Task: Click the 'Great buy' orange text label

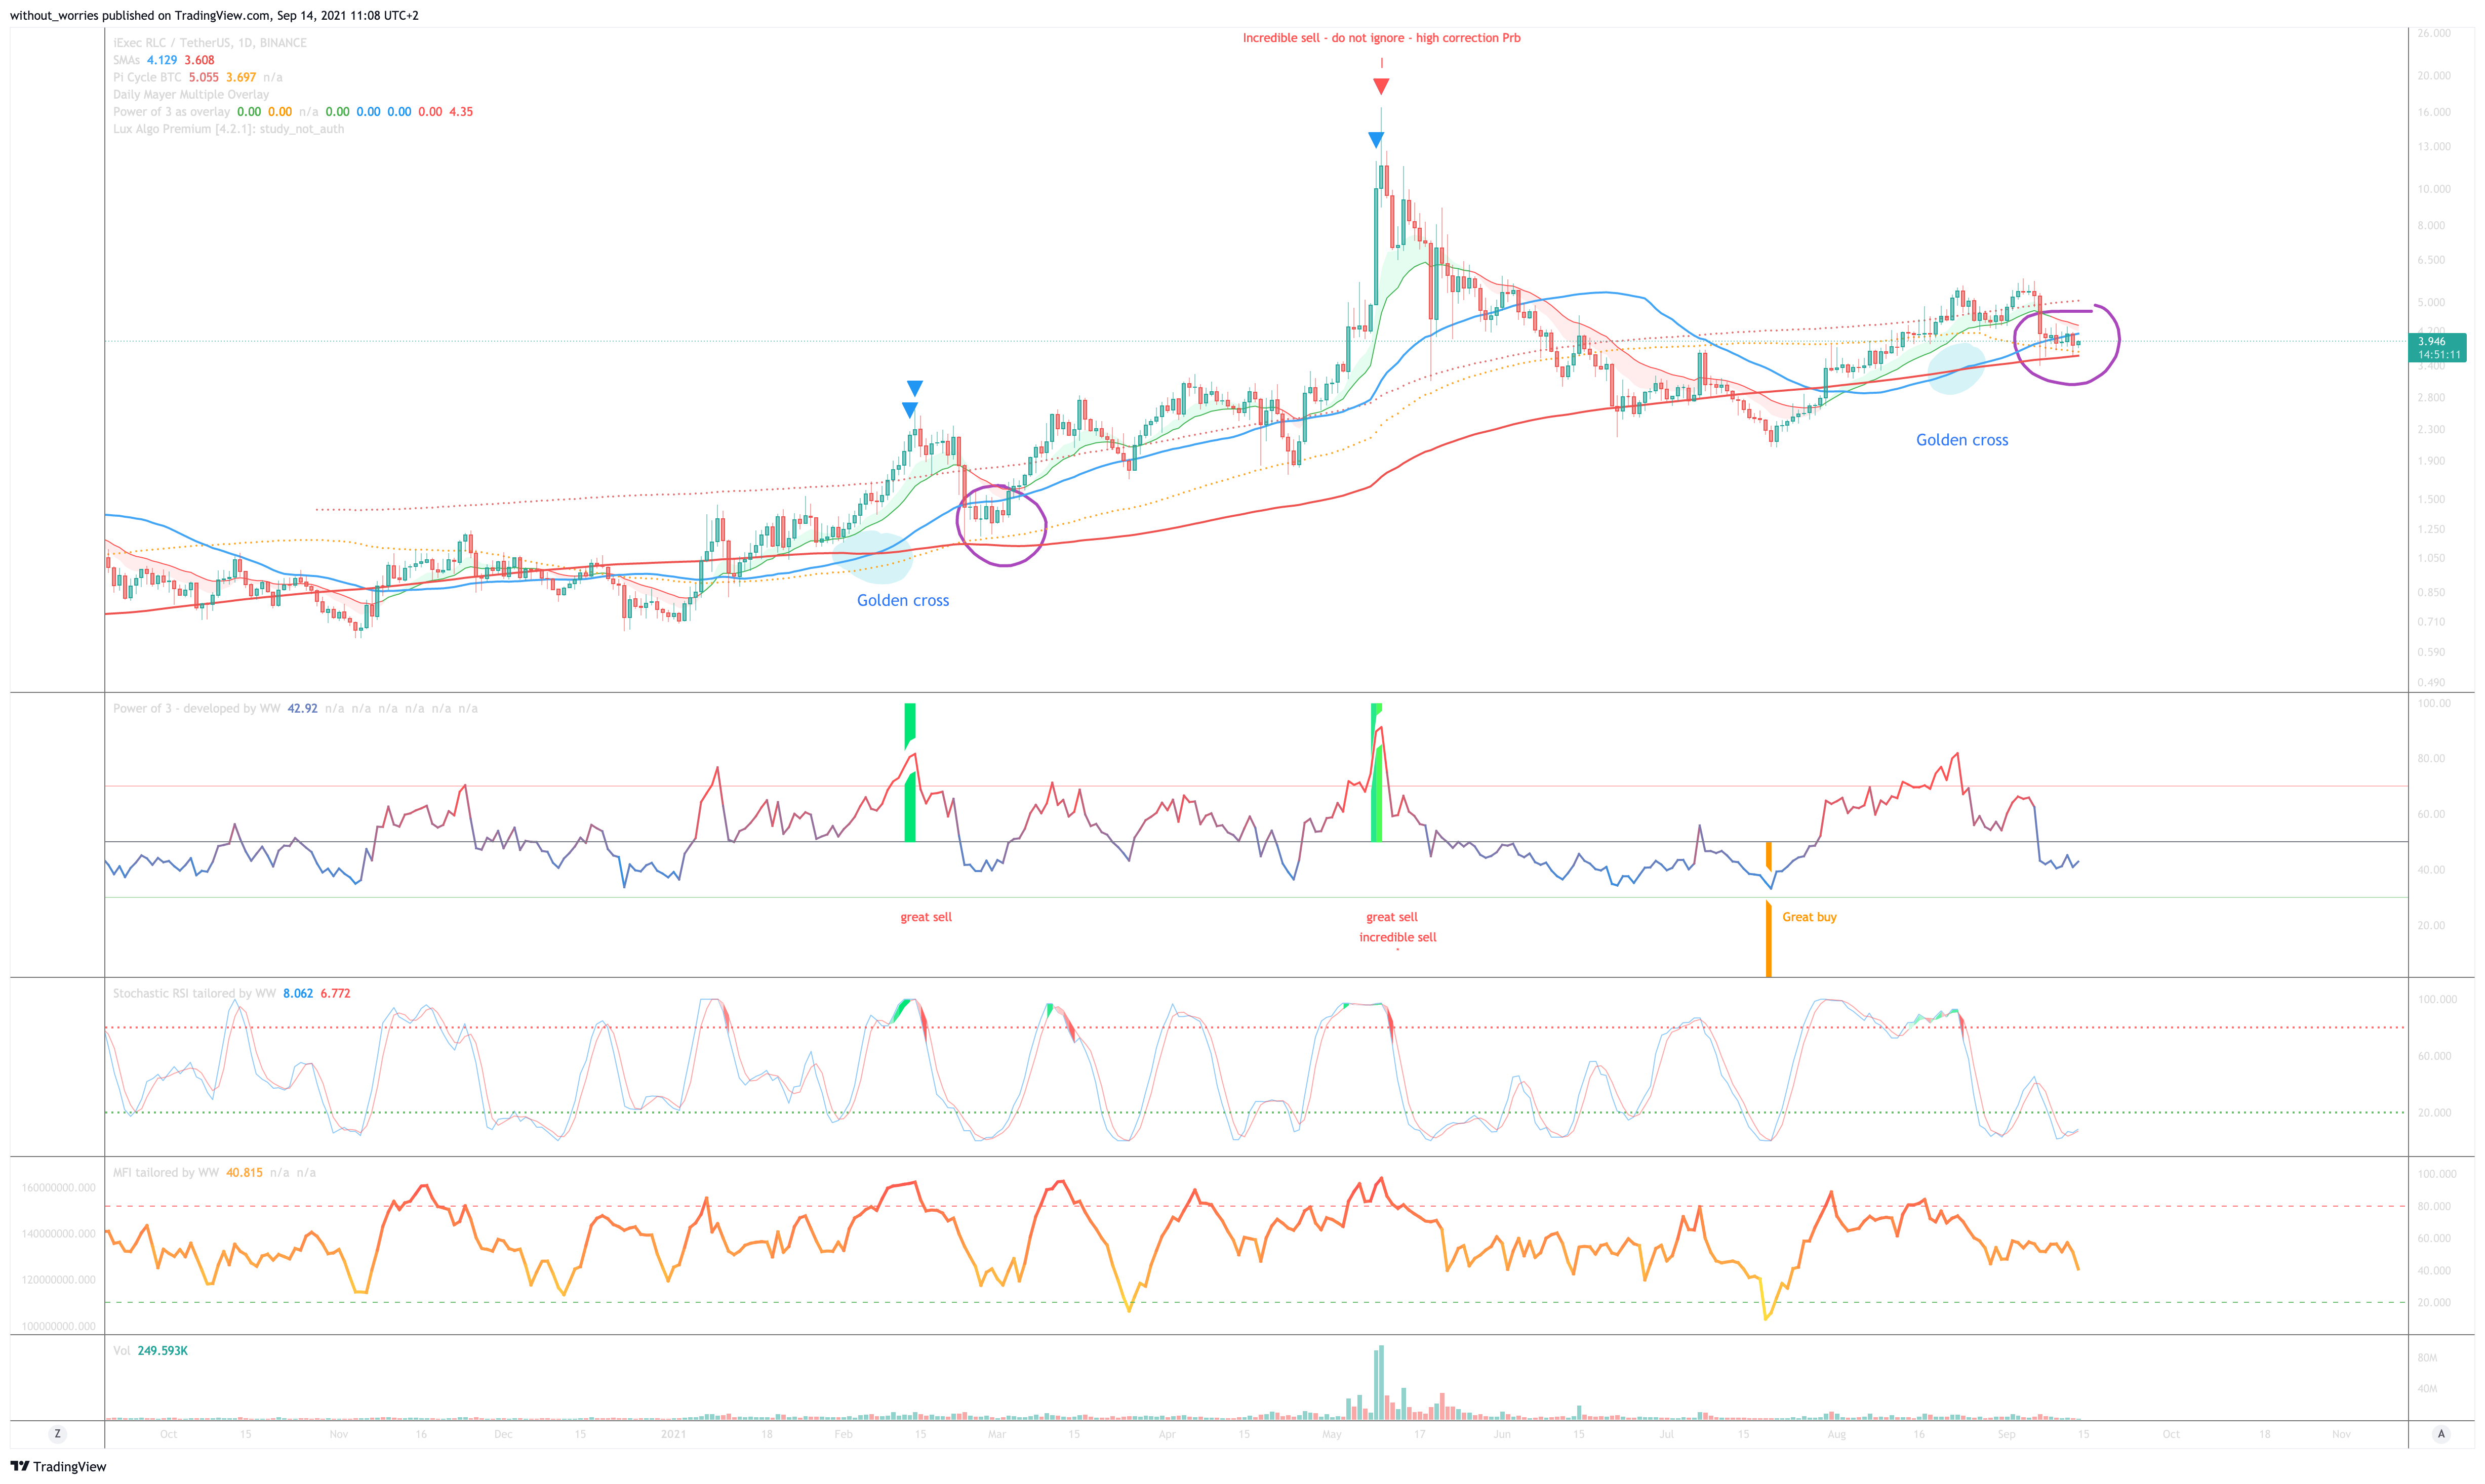Action: [x=1809, y=917]
